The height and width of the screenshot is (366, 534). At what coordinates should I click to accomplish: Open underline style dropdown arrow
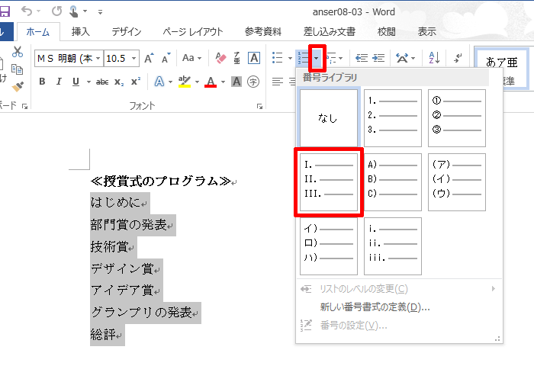coord(88,82)
